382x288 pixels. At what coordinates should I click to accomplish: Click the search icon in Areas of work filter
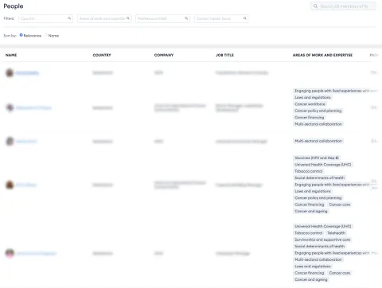point(128,18)
